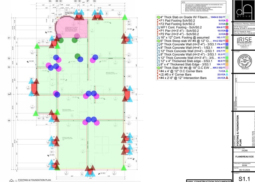Click the area icon beside 6" Thick Slab W/ #4

158,68
